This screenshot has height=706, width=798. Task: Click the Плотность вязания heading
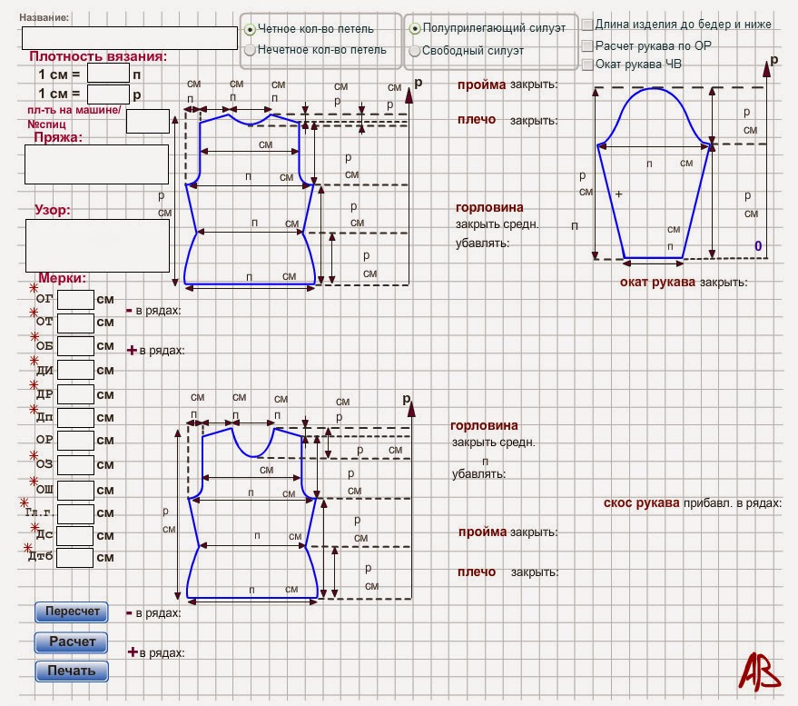(98, 56)
